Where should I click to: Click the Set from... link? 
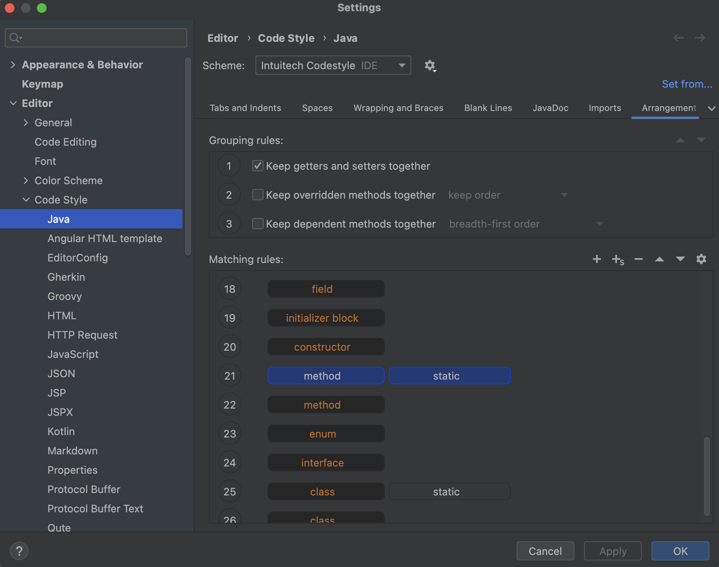[x=686, y=84]
